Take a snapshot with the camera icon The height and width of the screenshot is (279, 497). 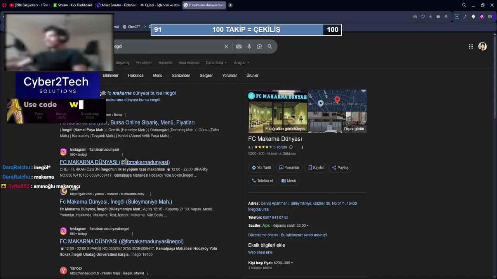pyautogui.click(x=415, y=17)
